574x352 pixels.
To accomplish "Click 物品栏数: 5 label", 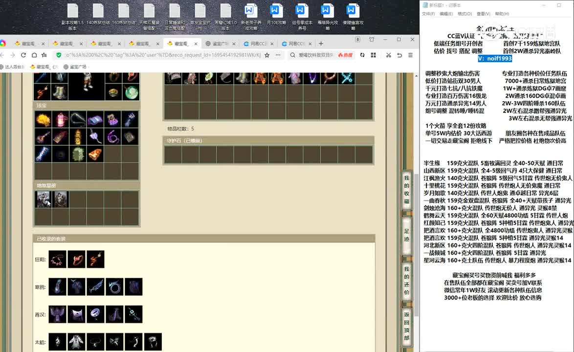I will (181, 129).
